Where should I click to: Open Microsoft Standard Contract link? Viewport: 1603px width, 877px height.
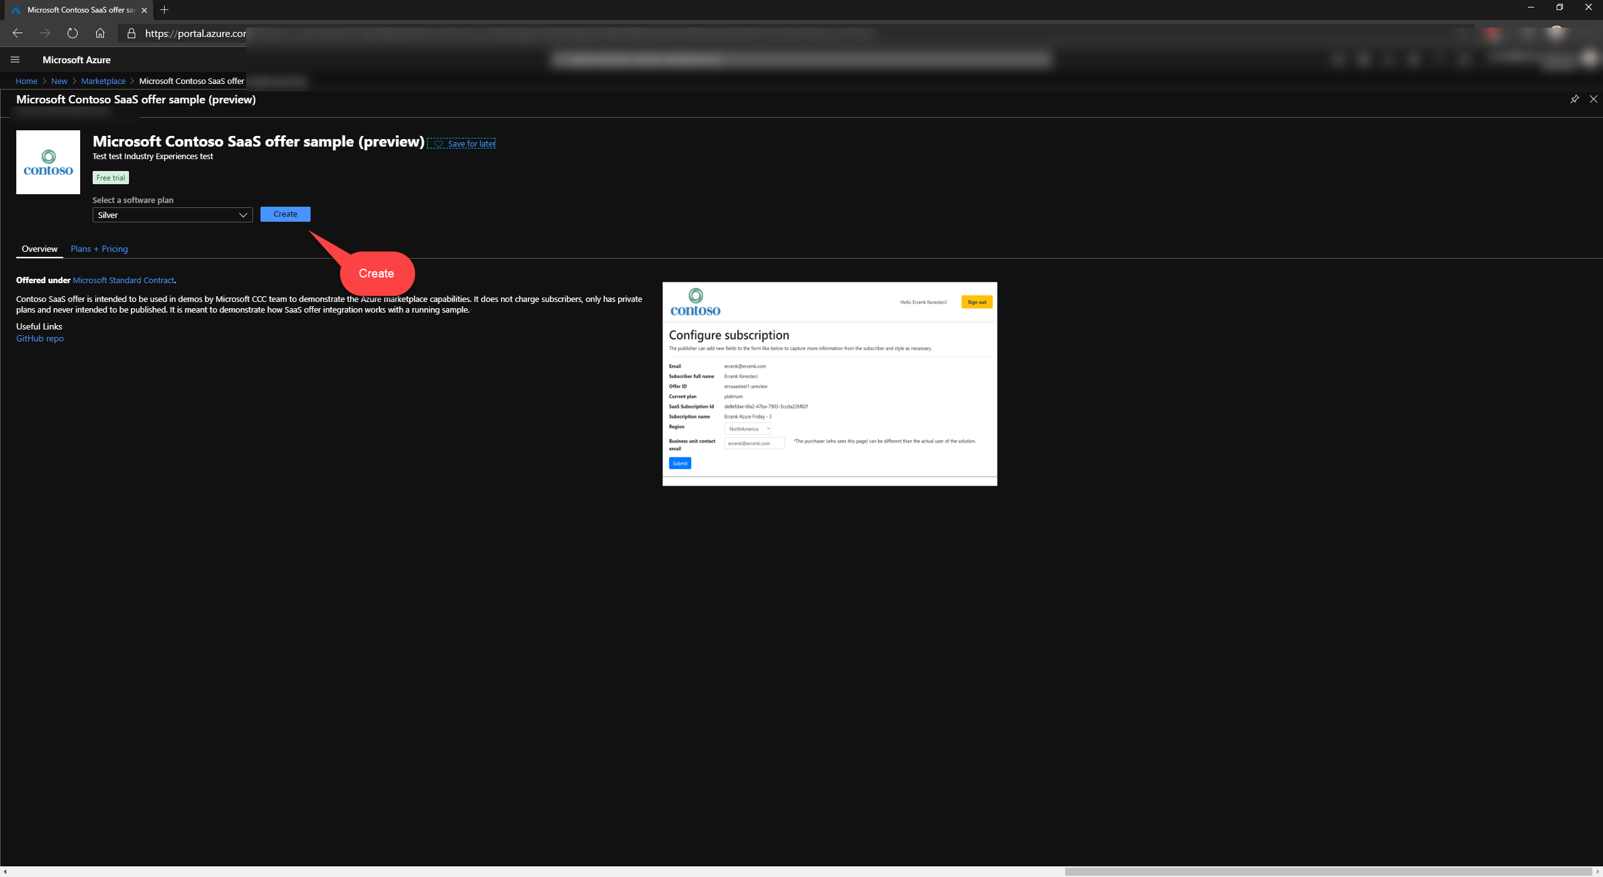click(x=123, y=280)
